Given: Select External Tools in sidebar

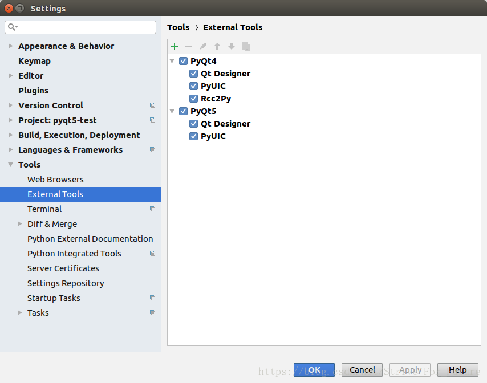Looking at the screenshot, I should (x=80, y=194).
